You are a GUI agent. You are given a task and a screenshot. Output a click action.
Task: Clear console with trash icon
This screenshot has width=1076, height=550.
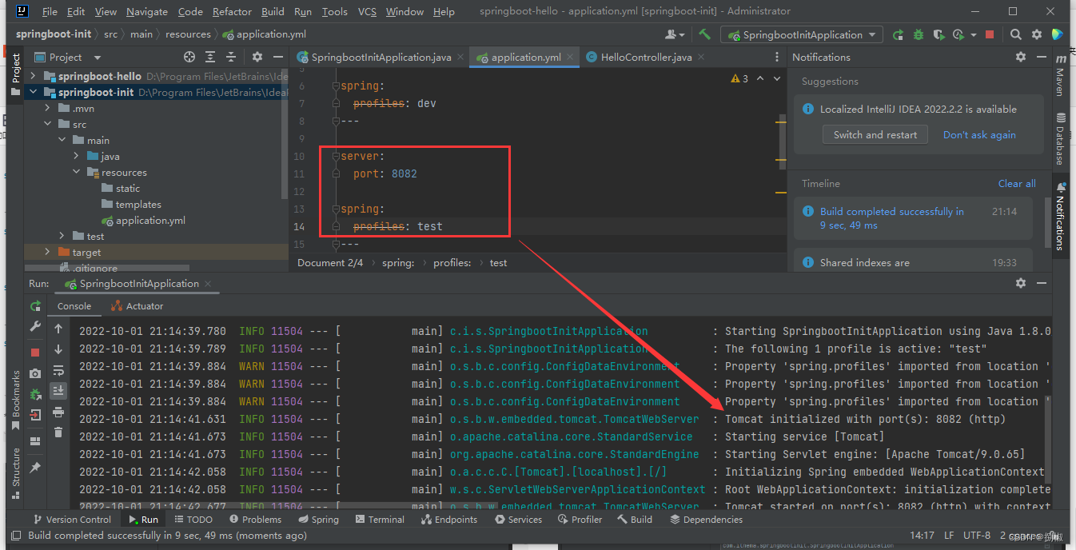click(58, 432)
